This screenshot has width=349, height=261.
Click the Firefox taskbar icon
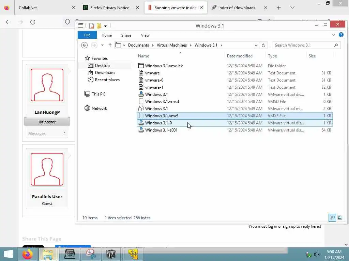click(28, 254)
